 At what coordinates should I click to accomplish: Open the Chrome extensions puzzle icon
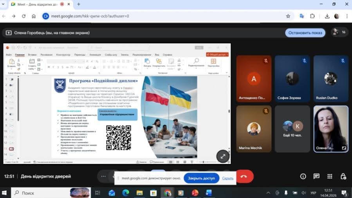click(312, 16)
